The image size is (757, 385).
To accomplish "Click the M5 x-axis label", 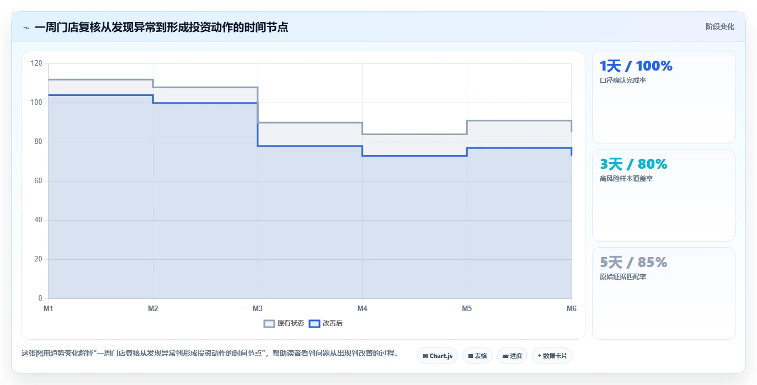I will point(467,308).
